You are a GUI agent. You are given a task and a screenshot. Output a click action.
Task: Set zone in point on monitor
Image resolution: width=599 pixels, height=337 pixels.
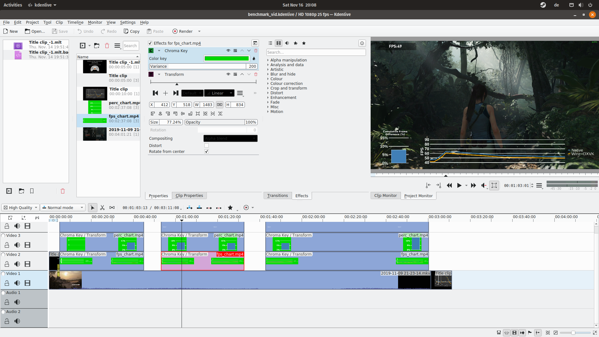point(428,185)
